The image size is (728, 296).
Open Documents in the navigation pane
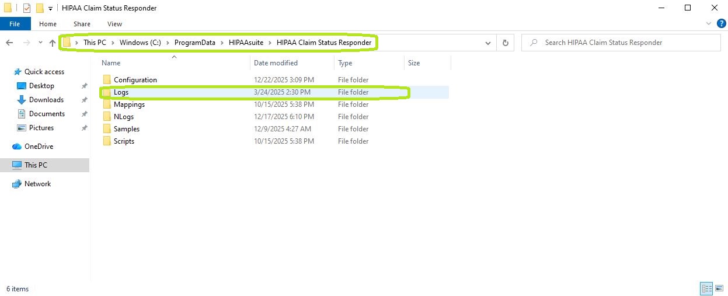(x=47, y=114)
